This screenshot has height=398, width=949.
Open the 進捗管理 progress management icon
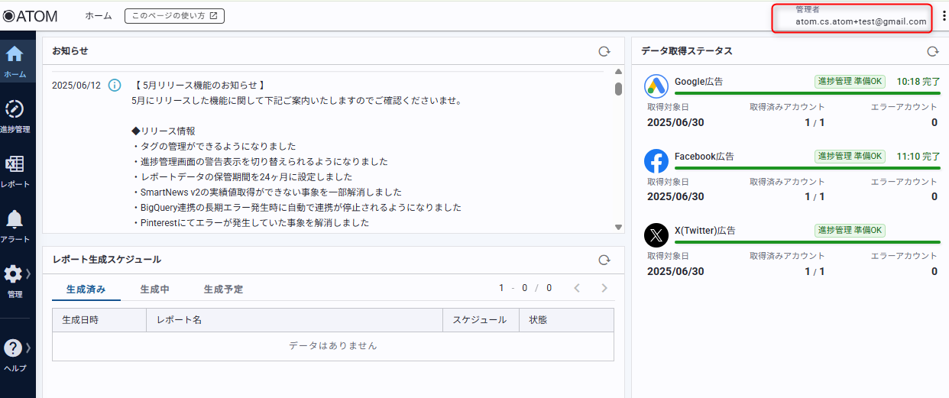coord(15,109)
